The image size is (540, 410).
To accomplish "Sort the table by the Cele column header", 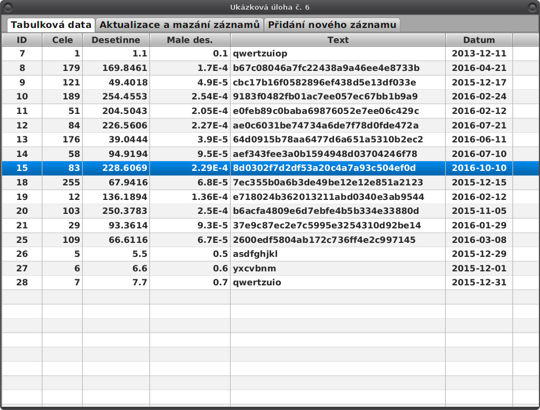I will tap(61, 39).
